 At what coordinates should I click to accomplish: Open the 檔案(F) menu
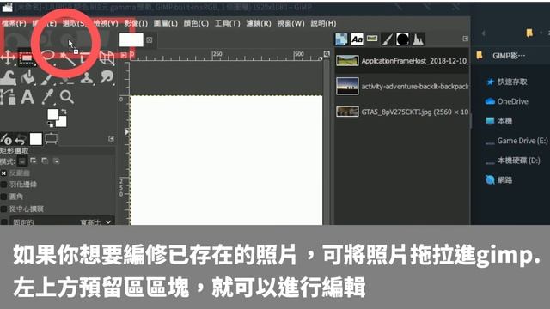(x=14, y=23)
